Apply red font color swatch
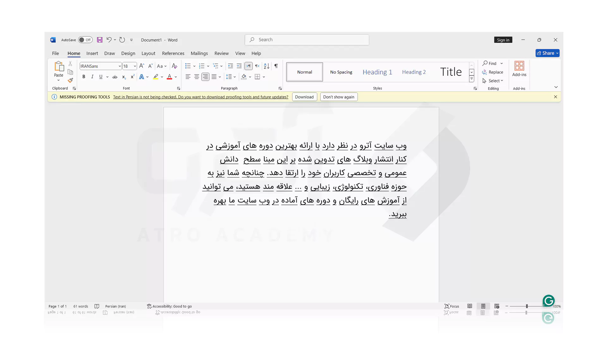 point(169,77)
